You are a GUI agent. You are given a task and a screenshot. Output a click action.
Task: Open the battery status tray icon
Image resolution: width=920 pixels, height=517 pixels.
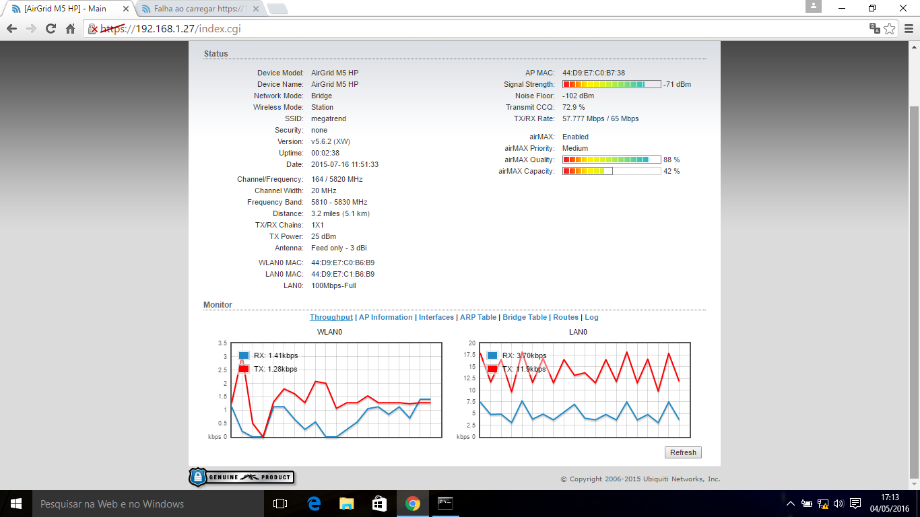click(807, 504)
